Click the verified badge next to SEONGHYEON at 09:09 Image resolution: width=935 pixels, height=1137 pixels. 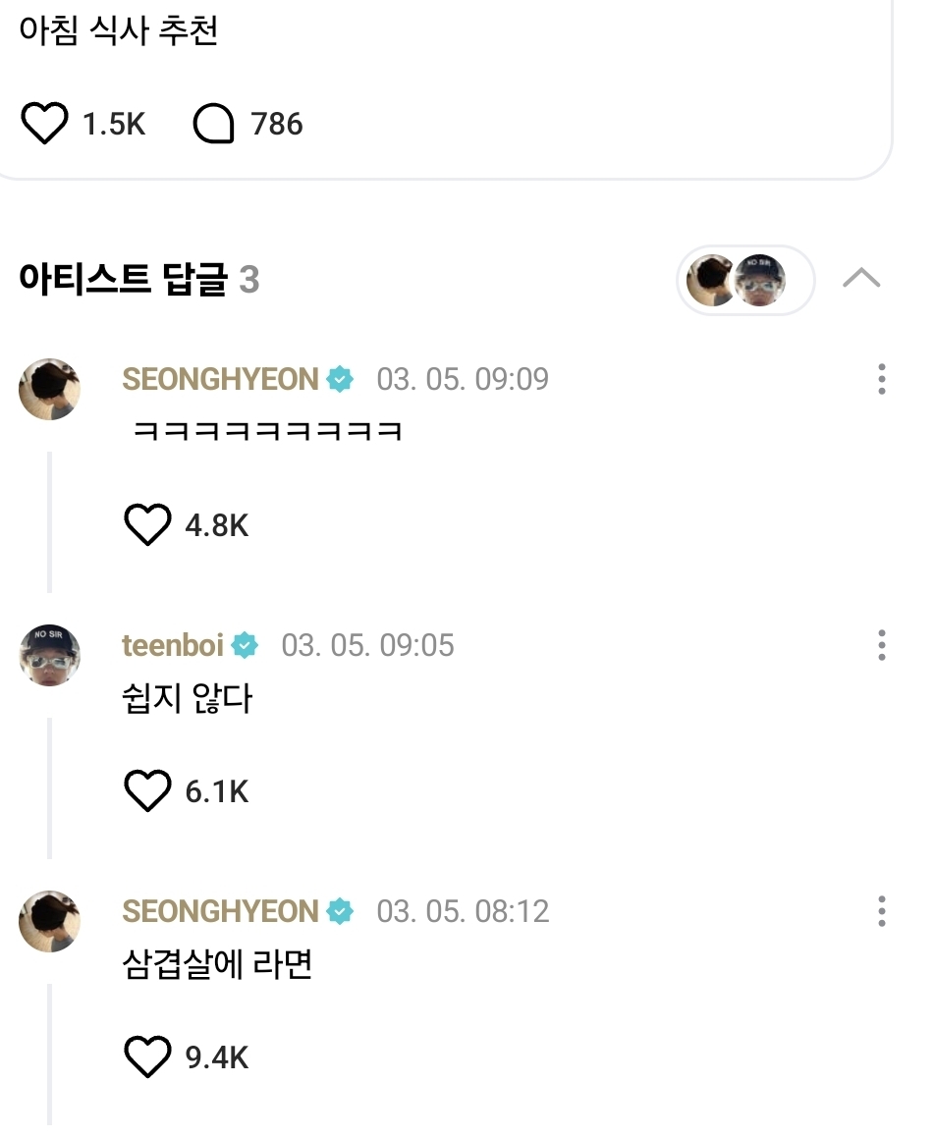[340, 379]
